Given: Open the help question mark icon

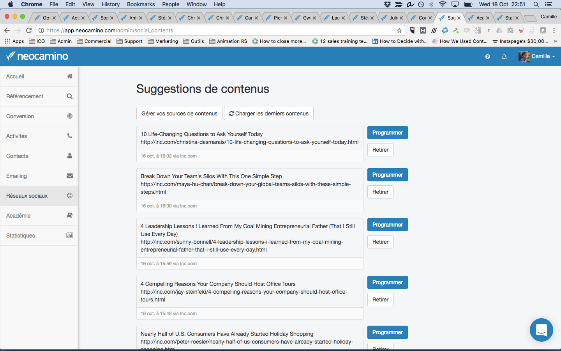Looking at the screenshot, I should click(487, 57).
